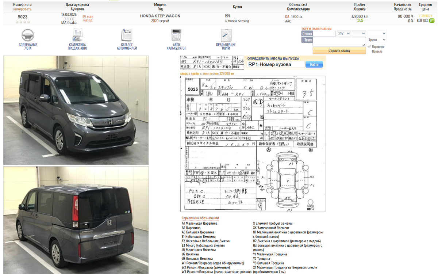Viewport: 438px width, 274px height.
Task: Open the empty dropdown next to JPY
Action: (359, 33)
